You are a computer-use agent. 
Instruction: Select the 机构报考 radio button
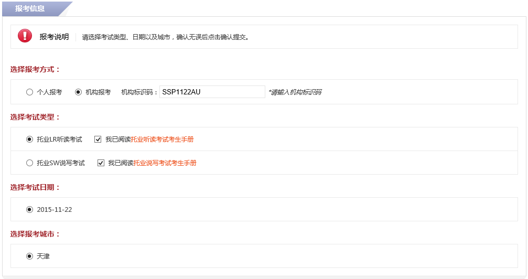79,92
